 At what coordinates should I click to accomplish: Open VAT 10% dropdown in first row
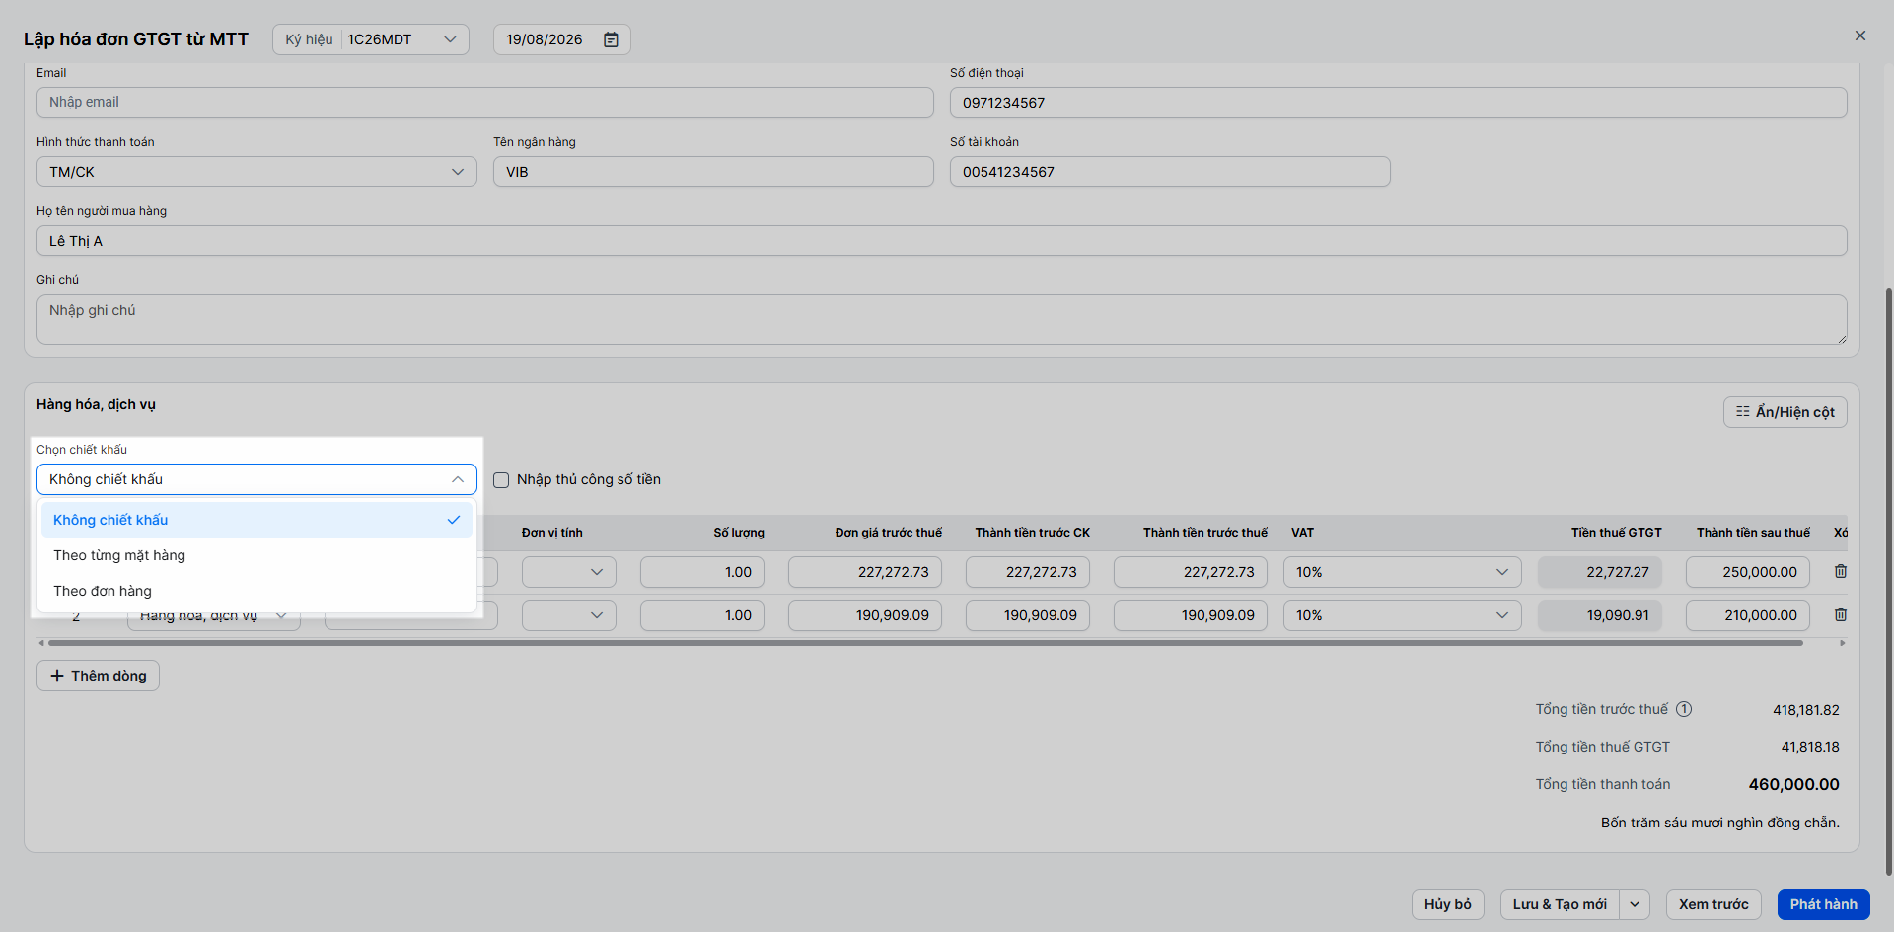(1402, 572)
